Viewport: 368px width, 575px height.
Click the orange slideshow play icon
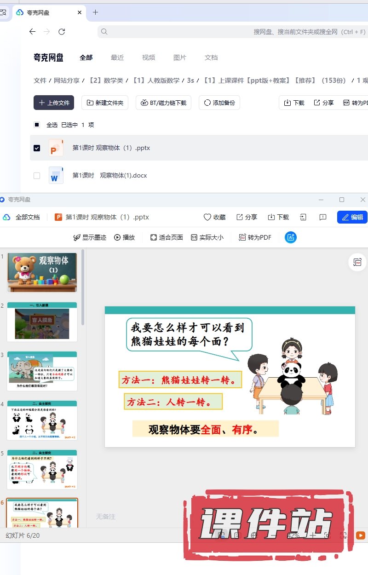pyautogui.click(x=361, y=535)
